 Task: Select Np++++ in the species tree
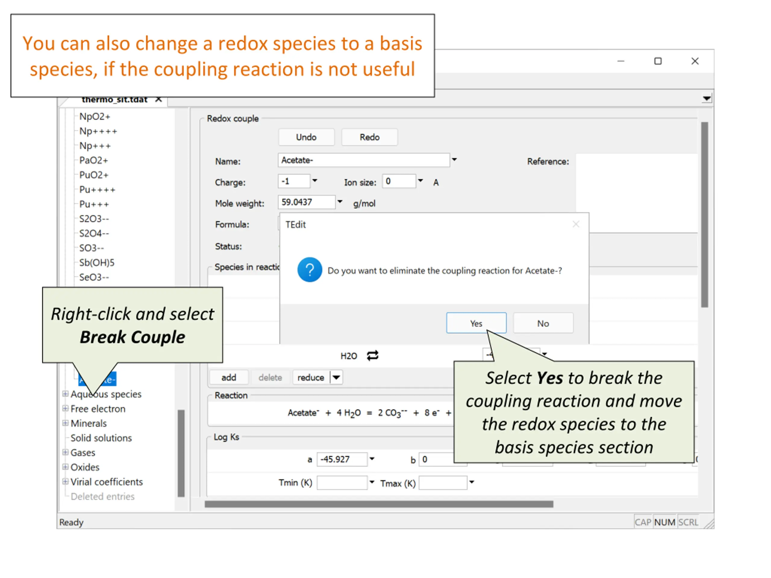tap(98, 131)
